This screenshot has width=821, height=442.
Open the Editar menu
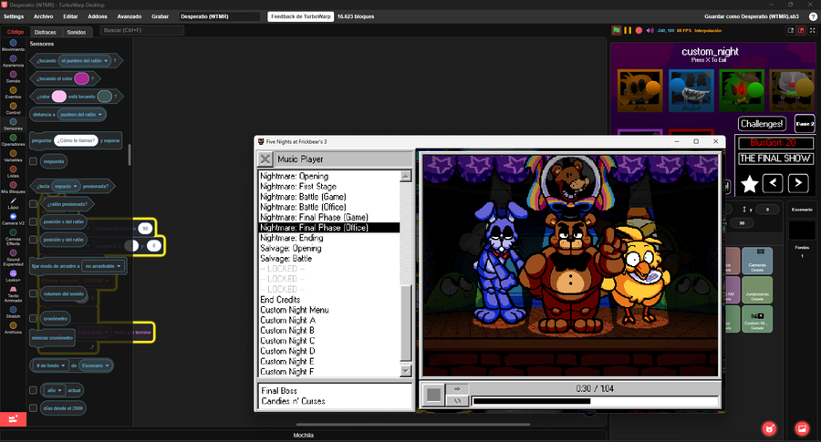click(x=70, y=16)
